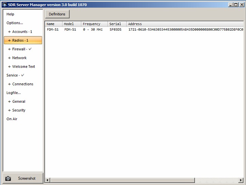Click the SF03DS serial cell
This screenshot has height=185, width=246.
point(115,30)
